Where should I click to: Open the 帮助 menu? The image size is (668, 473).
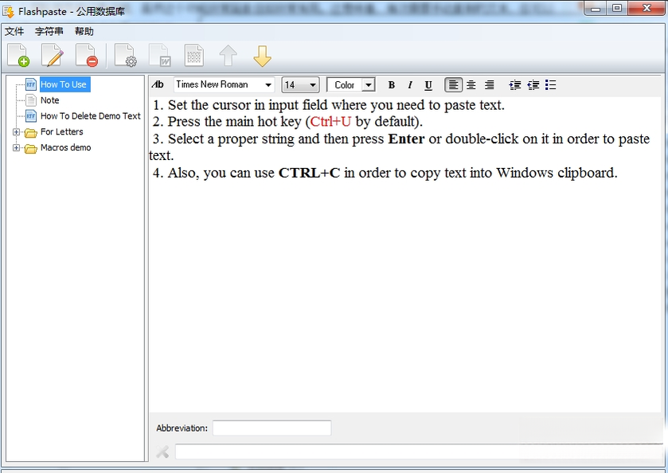(x=84, y=32)
